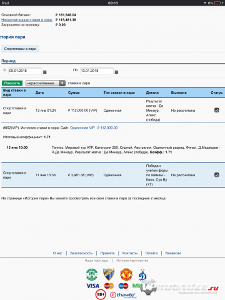
Task: Click the Maestro payment logo
Action: point(123,286)
